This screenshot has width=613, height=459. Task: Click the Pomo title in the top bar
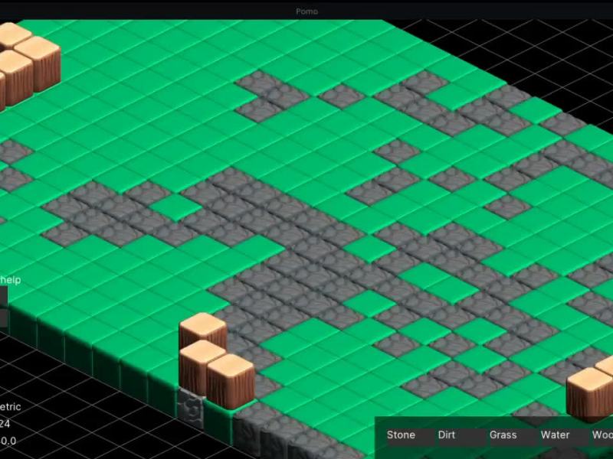click(x=306, y=11)
